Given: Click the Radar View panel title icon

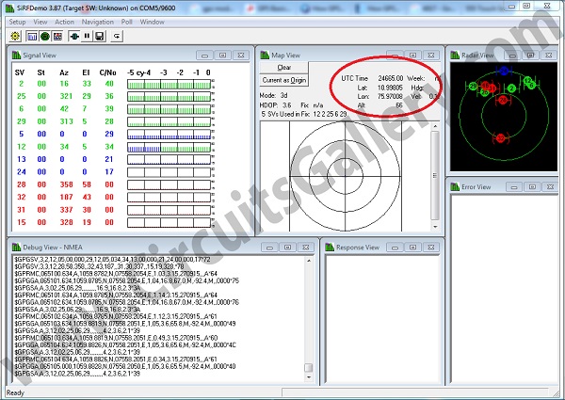Looking at the screenshot, I should (455, 56).
